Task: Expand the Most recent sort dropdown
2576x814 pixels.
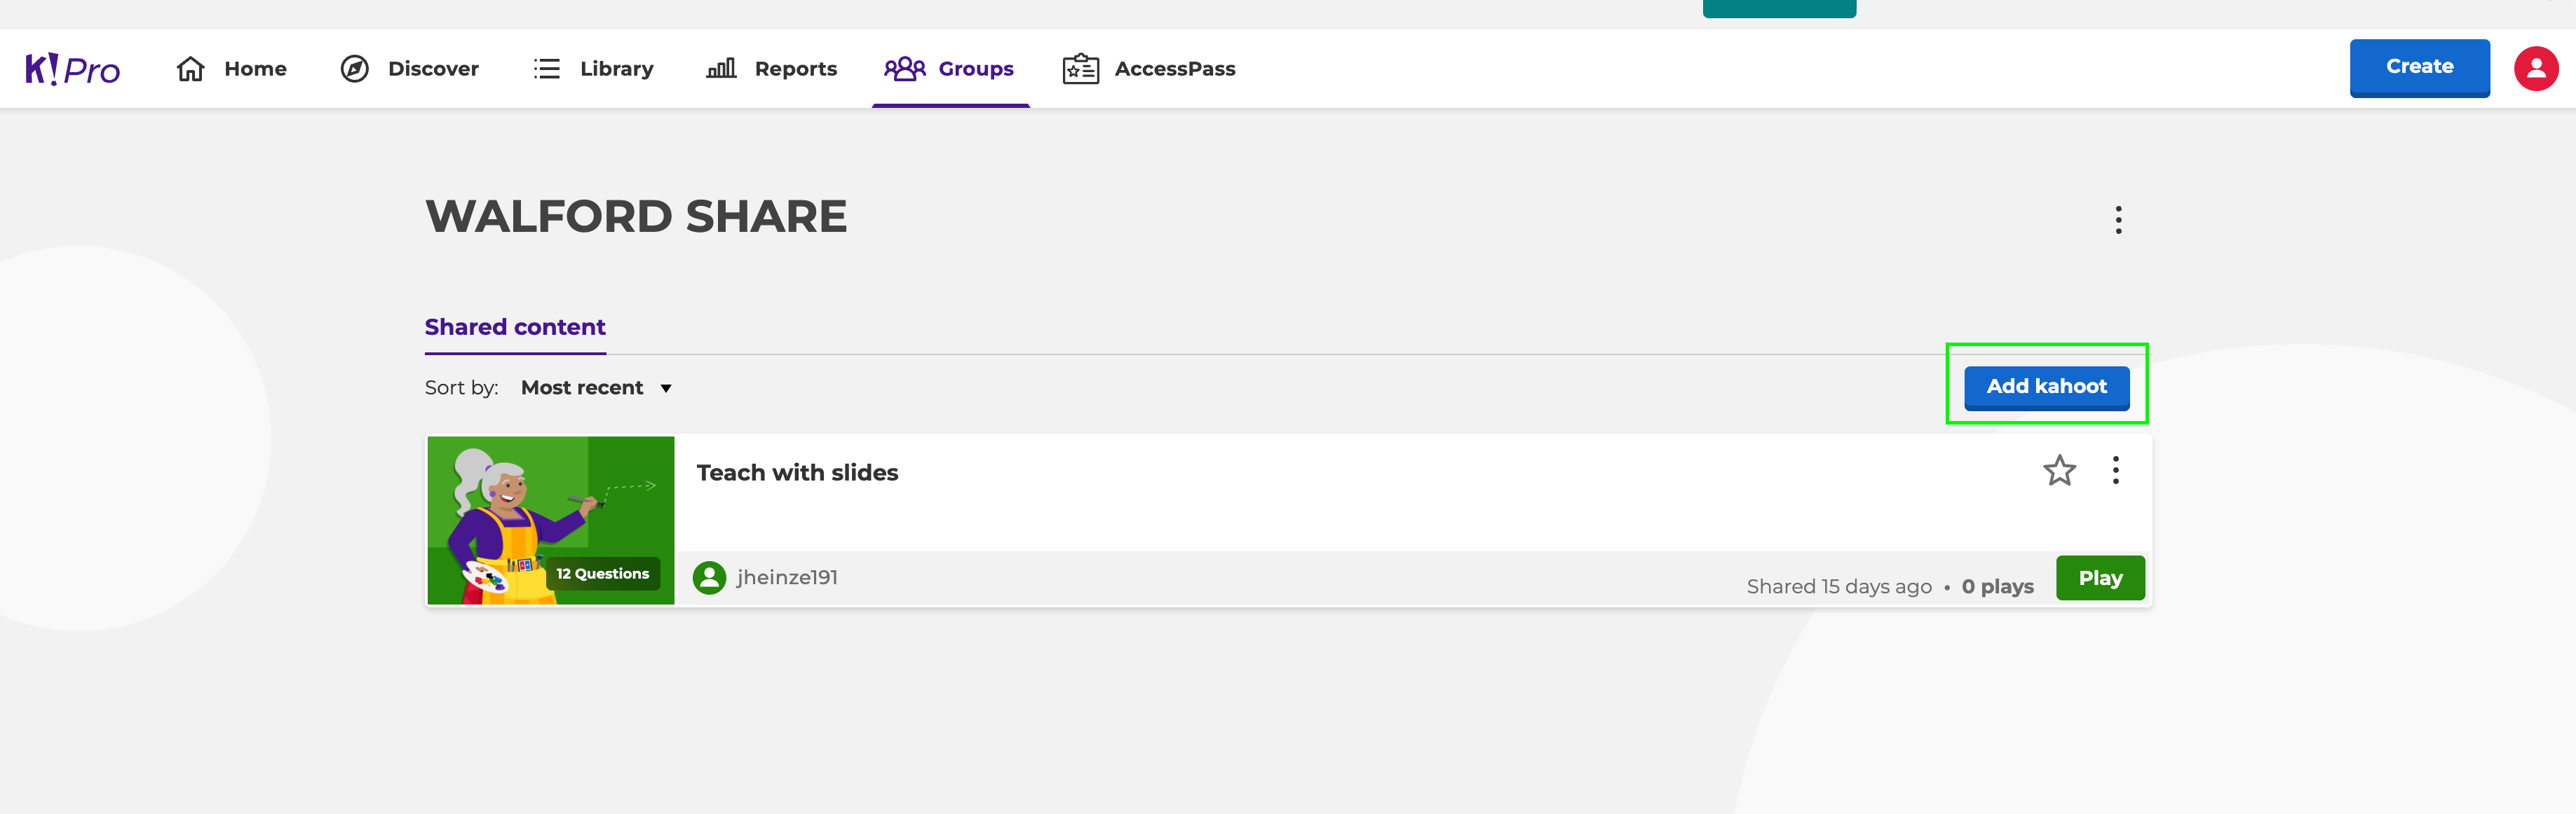Action: tap(597, 387)
